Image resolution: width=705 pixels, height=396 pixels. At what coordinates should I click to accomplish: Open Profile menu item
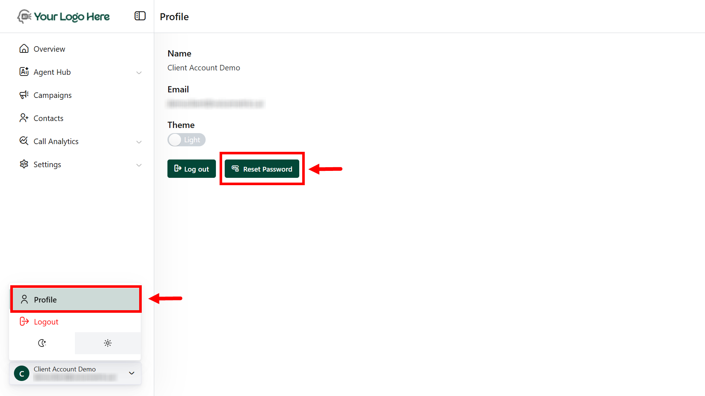(76, 300)
